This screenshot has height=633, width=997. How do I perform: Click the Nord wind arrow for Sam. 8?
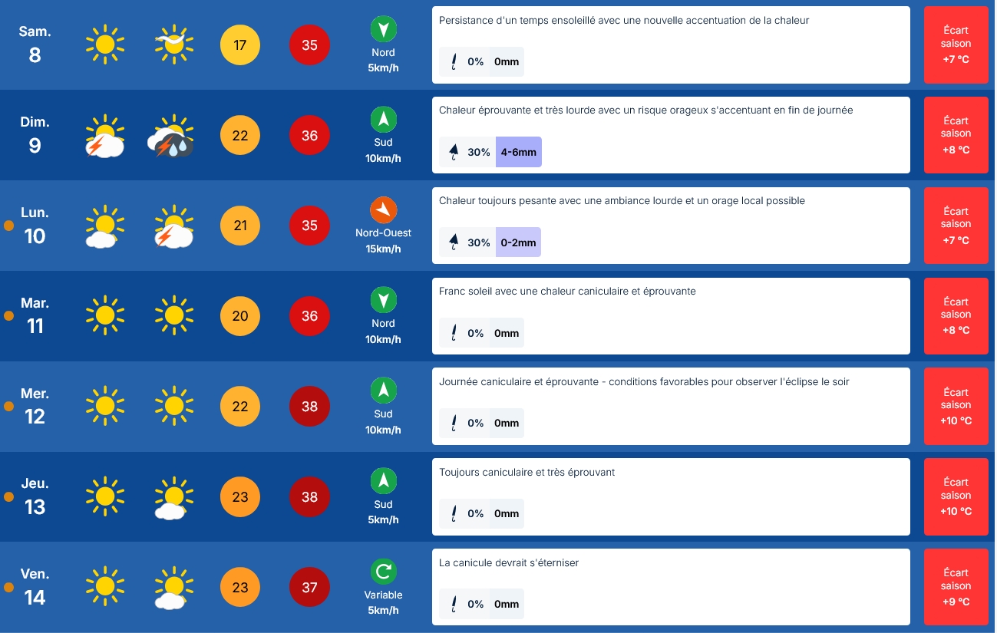click(383, 29)
